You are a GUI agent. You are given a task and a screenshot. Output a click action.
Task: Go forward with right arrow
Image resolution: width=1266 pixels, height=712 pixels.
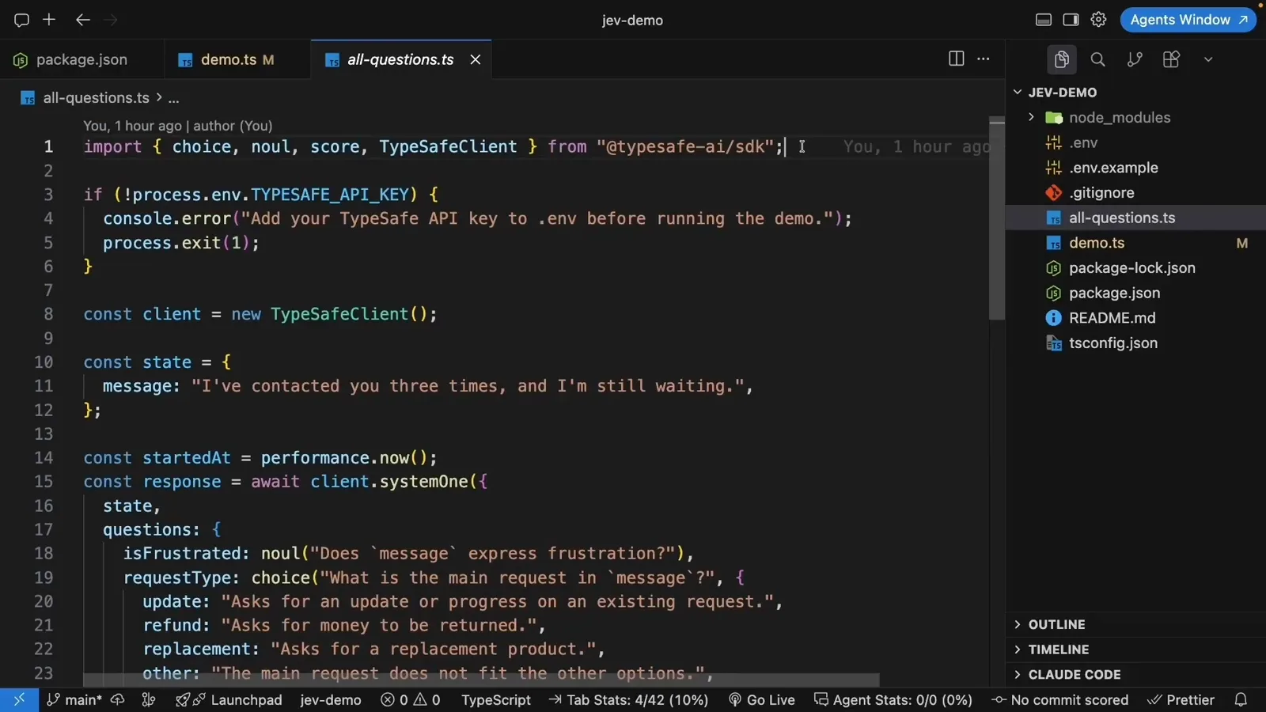(111, 20)
